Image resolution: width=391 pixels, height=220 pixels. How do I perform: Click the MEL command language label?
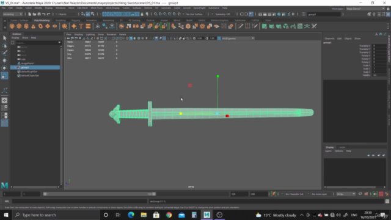point(7,201)
